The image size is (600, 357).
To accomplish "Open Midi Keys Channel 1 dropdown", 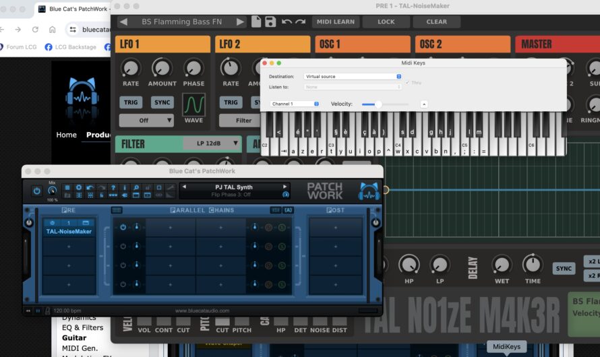I will click(x=294, y=104).
